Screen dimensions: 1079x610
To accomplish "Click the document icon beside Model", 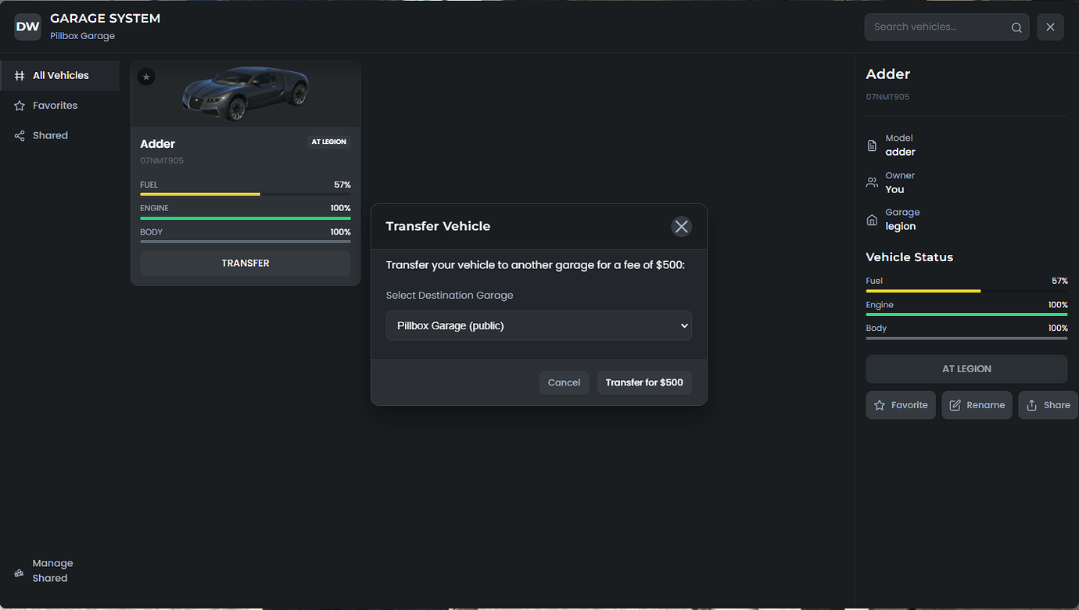I will (x=872, y=145).
